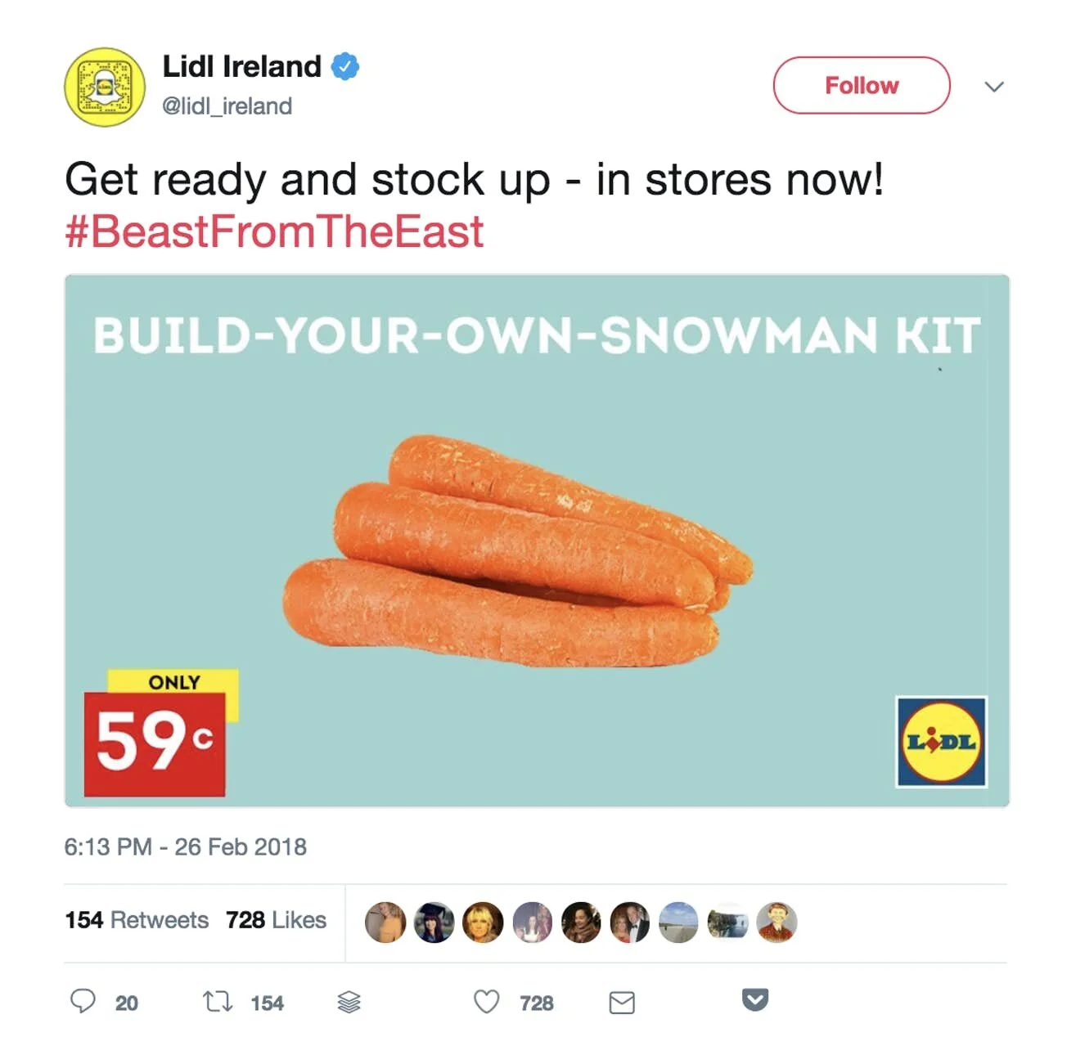Viewport: 1067px width, 1046px height.
Task: Open the snowman kit carrot image
Action: (x=537, y=541)
